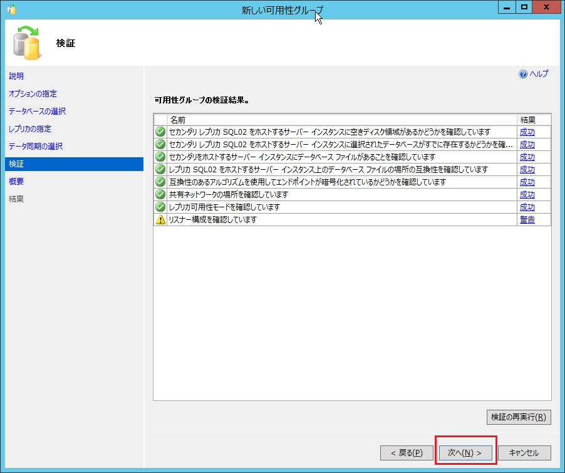Select データベースの選択 step in sidebar
565x473 pixels.
pyautogui.click(x=37, y=112)
